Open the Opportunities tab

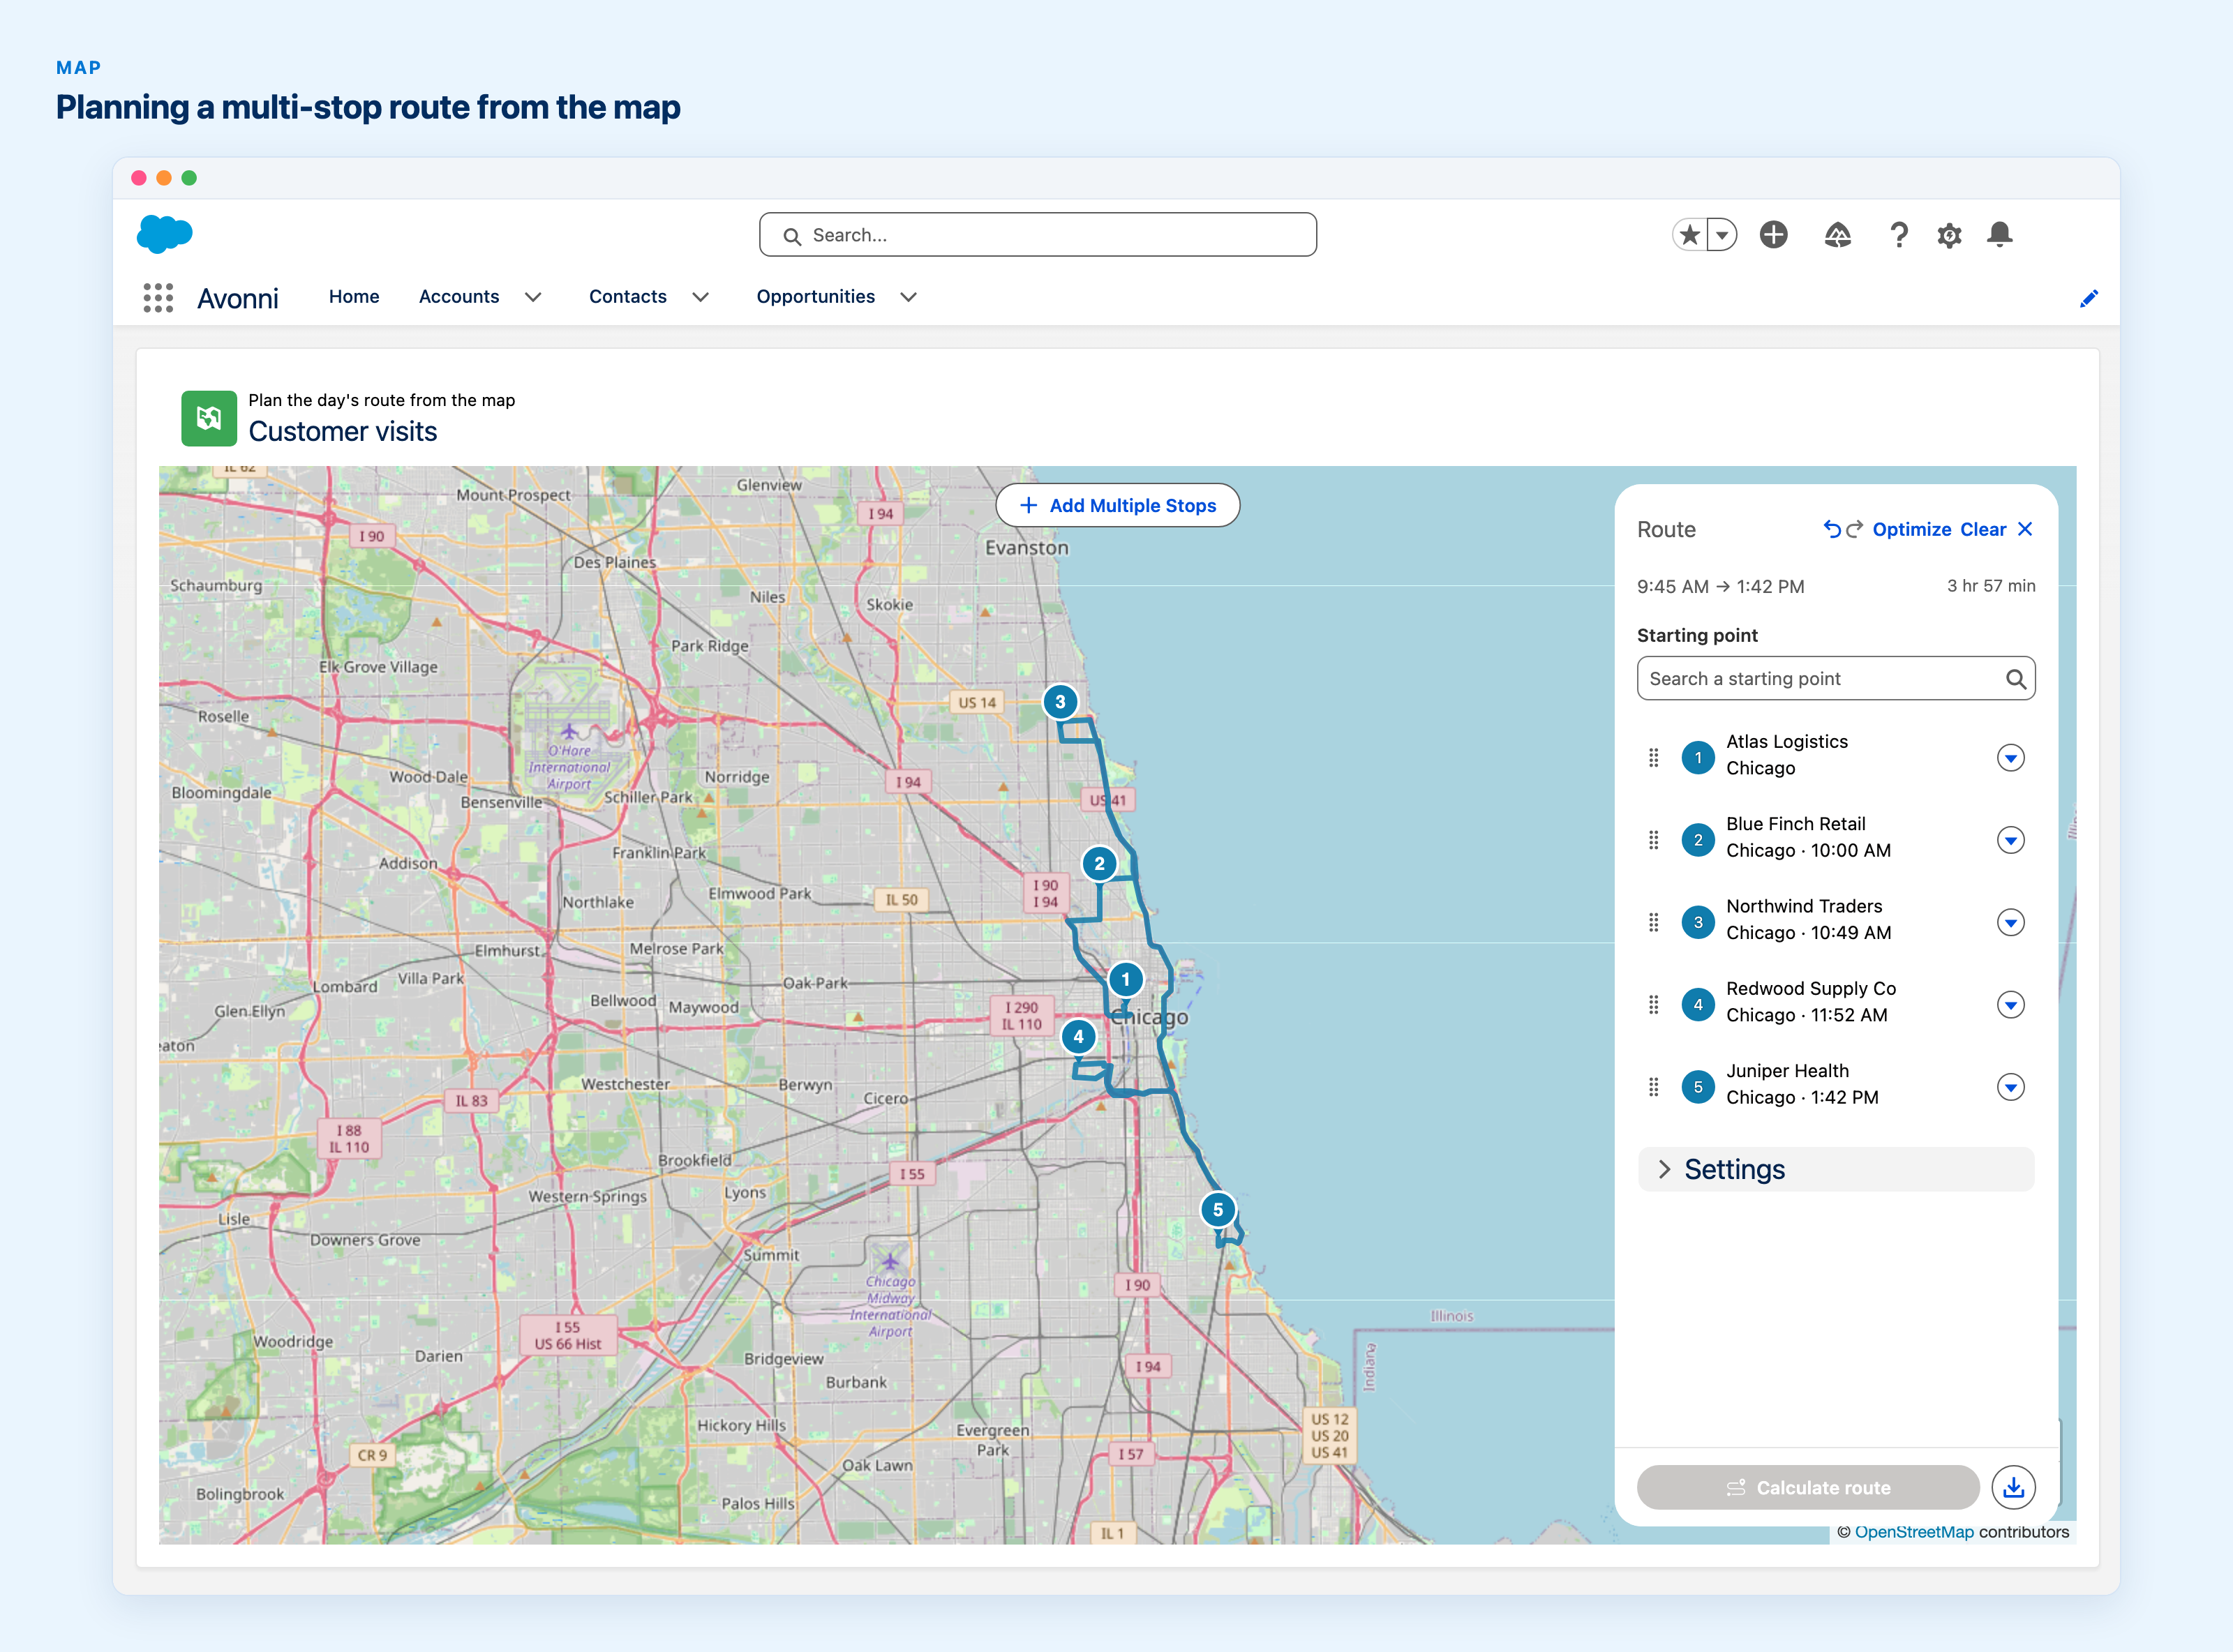816,297
